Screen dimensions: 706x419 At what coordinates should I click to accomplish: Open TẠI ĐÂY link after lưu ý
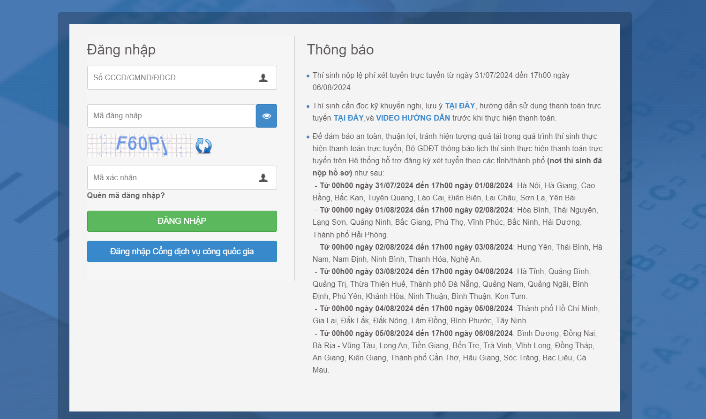(460, 106)
